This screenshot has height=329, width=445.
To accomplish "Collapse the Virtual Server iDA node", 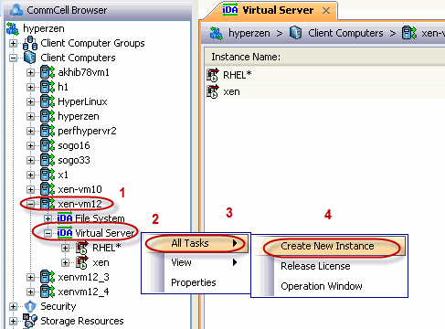I will point(48,233).
